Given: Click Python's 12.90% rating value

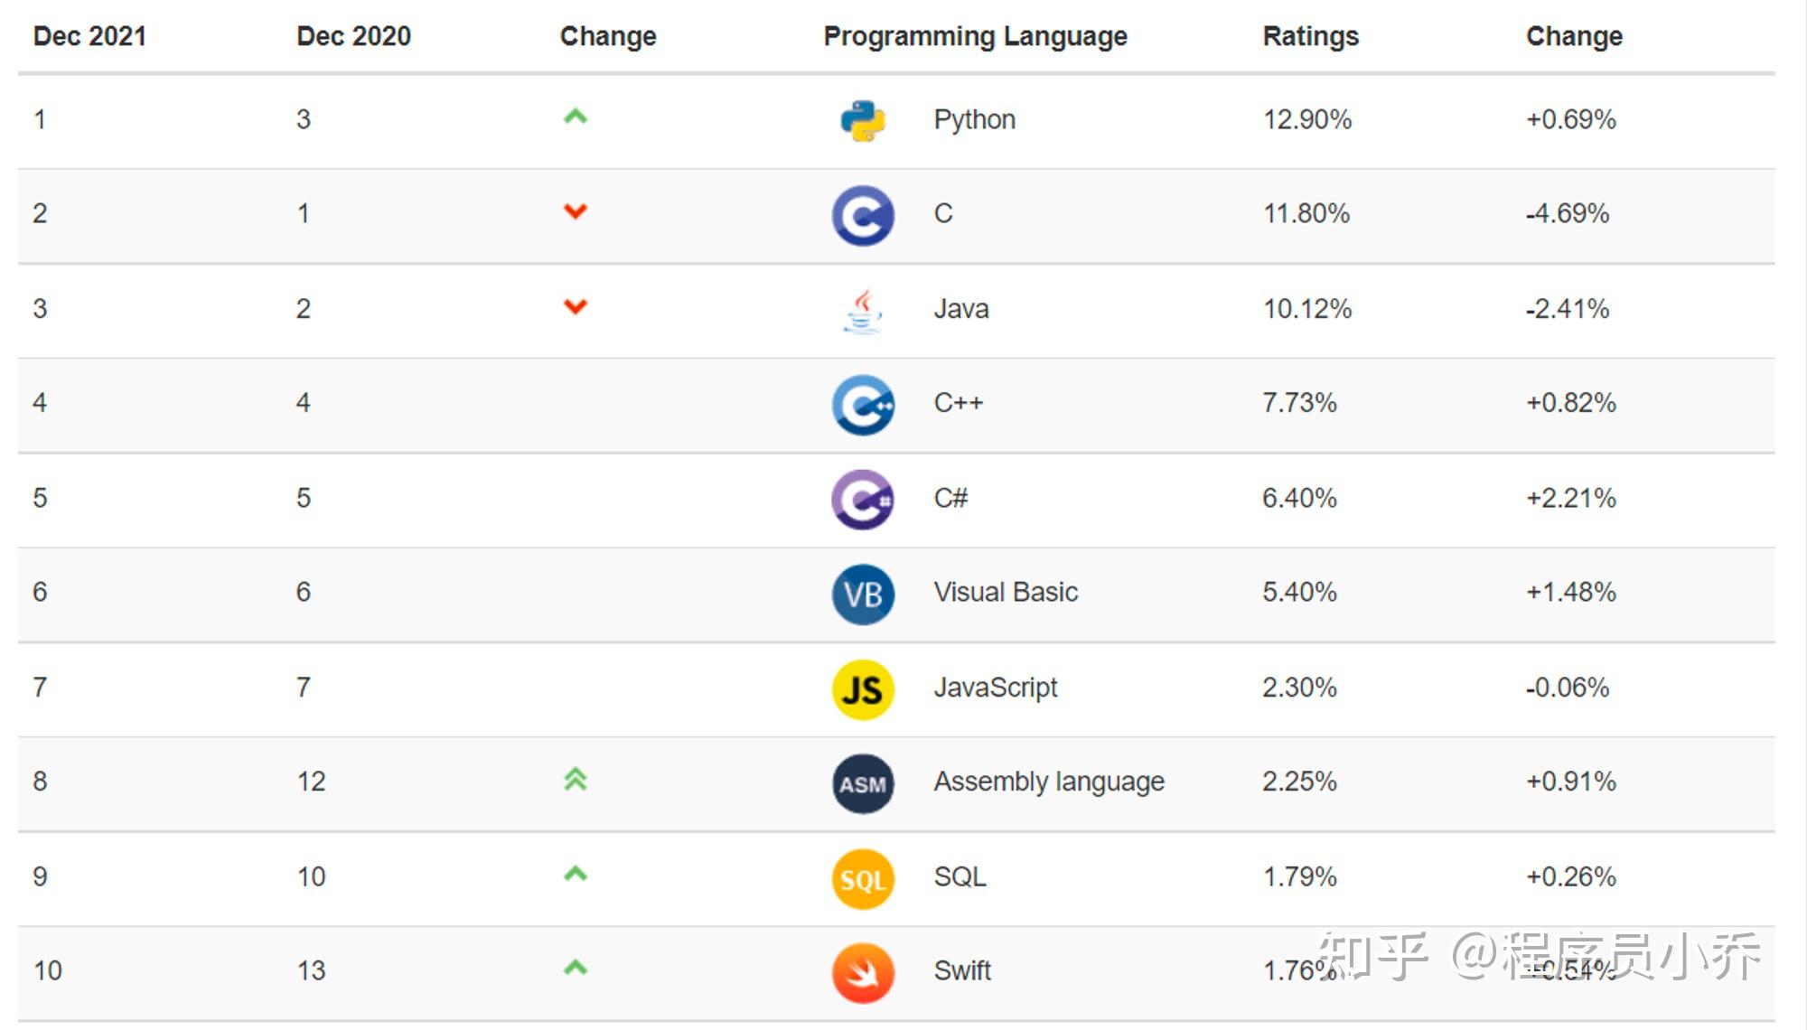Looking at the screenshot, I should (x=1306, y=119).
